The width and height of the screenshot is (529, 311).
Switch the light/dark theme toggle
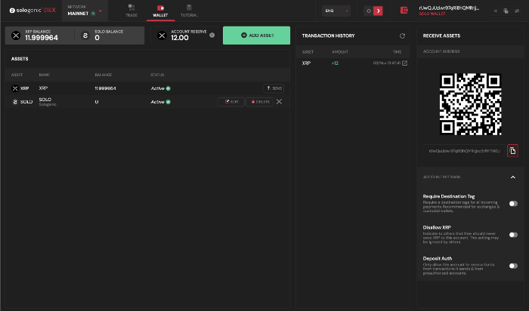point(373,11)
